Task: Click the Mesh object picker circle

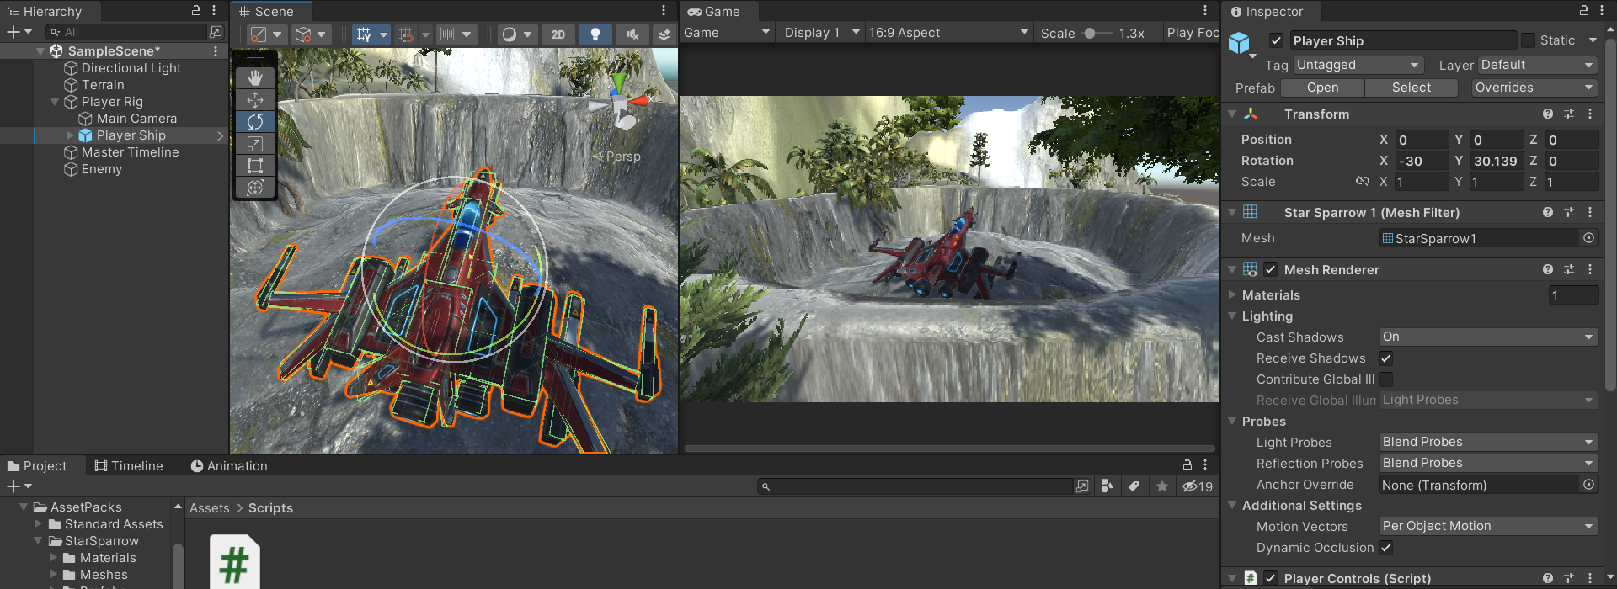Action: 1588,238
